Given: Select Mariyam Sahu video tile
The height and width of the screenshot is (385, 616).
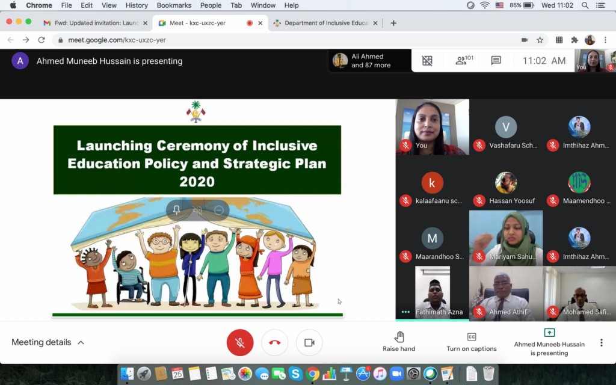Looking at the screenshot, I should (x=506, y=238).
